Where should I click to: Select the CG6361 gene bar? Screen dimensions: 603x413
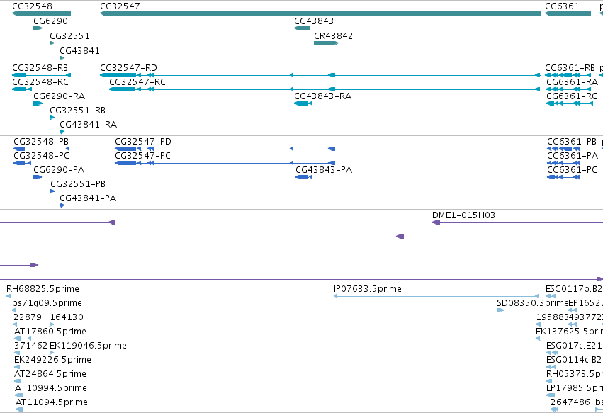(x=568, y=13)
